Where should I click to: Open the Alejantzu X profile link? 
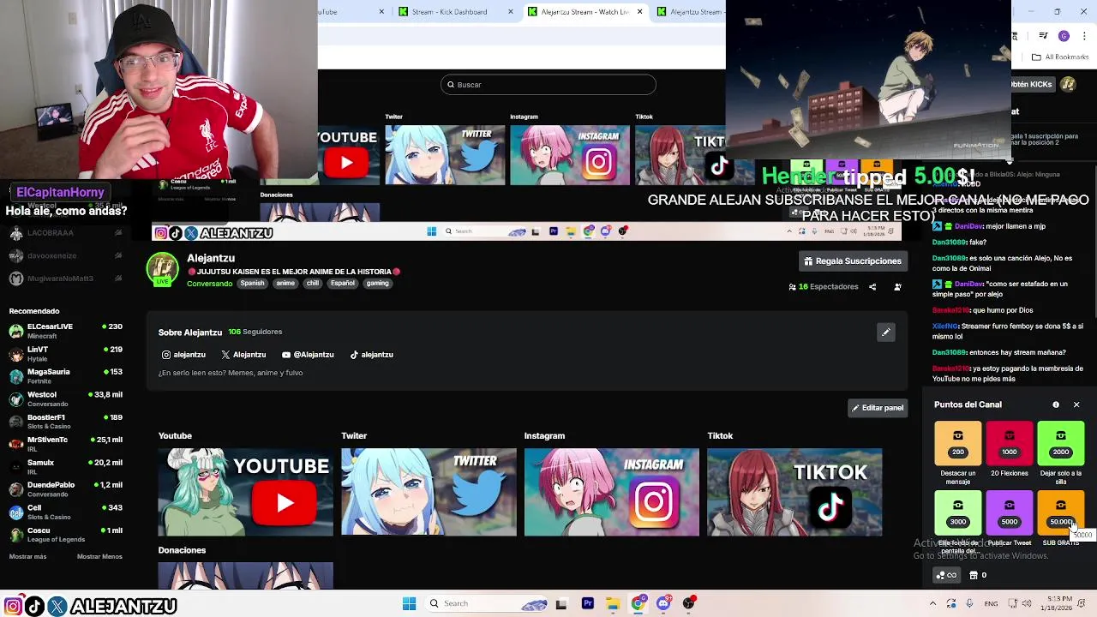click(243, 355)
